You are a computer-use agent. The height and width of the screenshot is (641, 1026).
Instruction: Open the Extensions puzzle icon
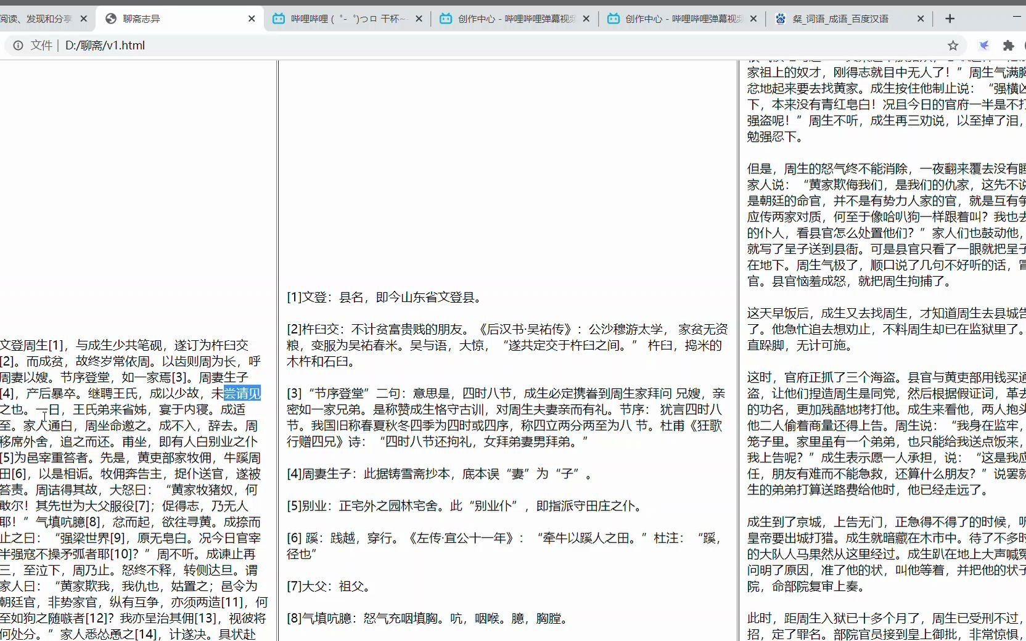pyautogui.click(x=1009, y=45)
